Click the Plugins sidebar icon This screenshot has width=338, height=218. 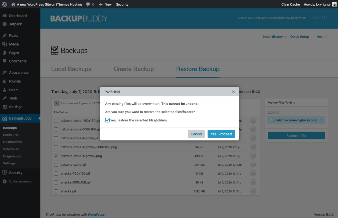coord(5,81)
